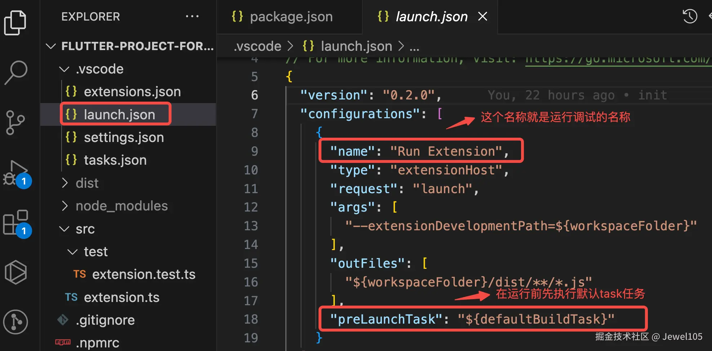Open the Source Control view
Image resolution: width=712 pixels, height=351 pixels.
(x=15, y=123)
